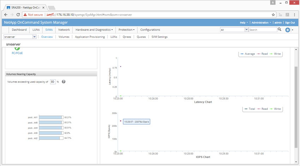300x166 pixels.
Task: Select the Overview sub-tab
Action: [47, 37]
